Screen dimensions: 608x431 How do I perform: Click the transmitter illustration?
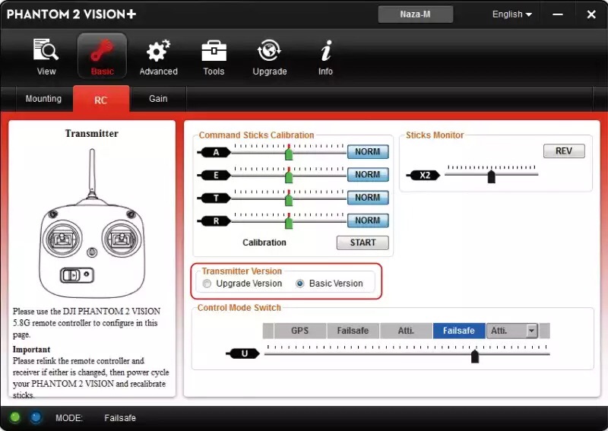[92, 223]
